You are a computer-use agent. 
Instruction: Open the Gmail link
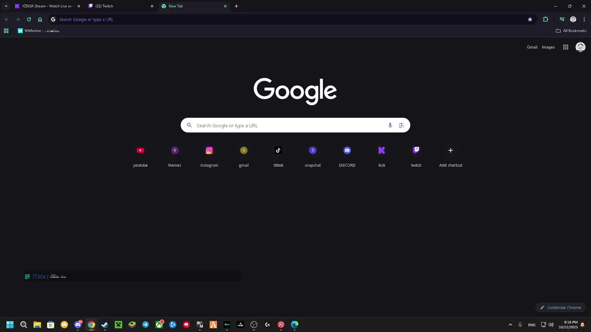532,47
